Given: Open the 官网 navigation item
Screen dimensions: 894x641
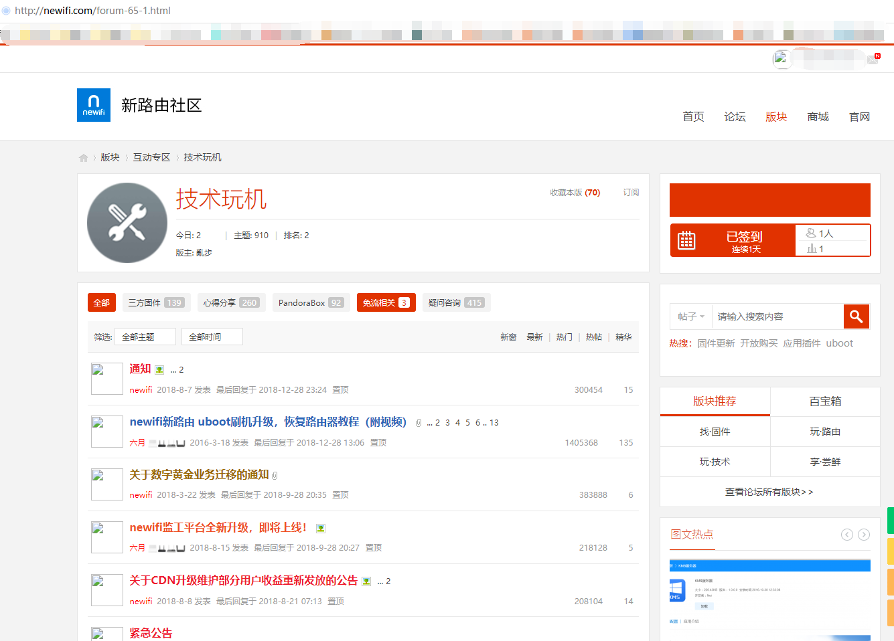Looking at the screenshot, I should [x=859, y=117].
